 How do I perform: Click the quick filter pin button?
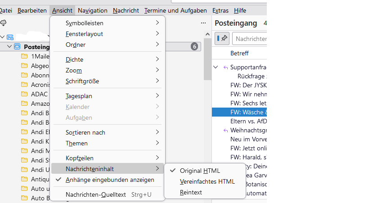coord(222,38)
